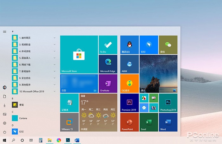222x144 pixels.
Task: Open the 日历 calendar tile
Action: (x=79, y=84)
